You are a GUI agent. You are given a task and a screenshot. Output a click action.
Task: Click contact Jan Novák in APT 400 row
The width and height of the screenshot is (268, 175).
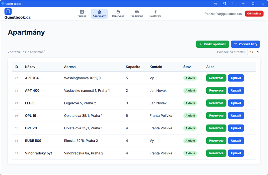coord(158,90)
